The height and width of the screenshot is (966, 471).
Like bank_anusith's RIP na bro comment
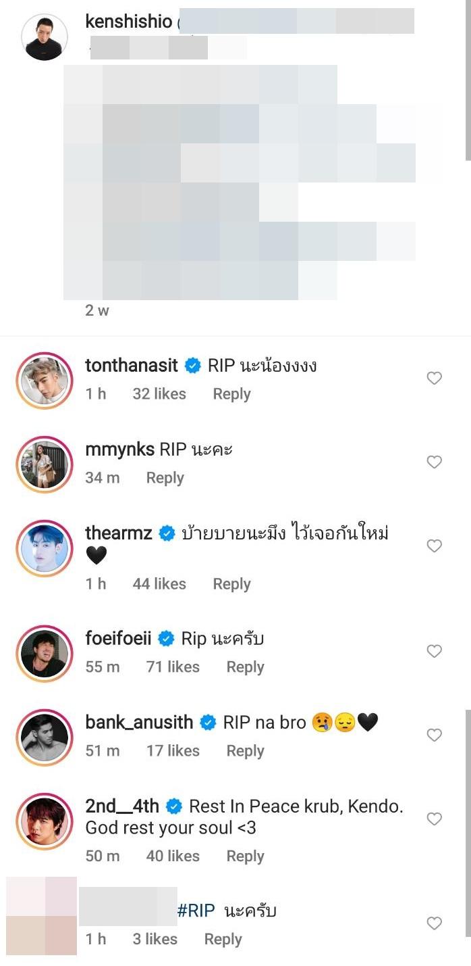pos(435,735)
